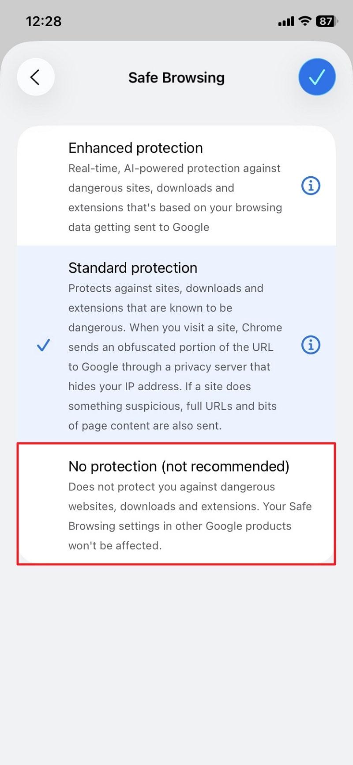Tap the Enhanced protection description text
The height and width of the screenshot is (765, 353).
click(x=175, y=198)
